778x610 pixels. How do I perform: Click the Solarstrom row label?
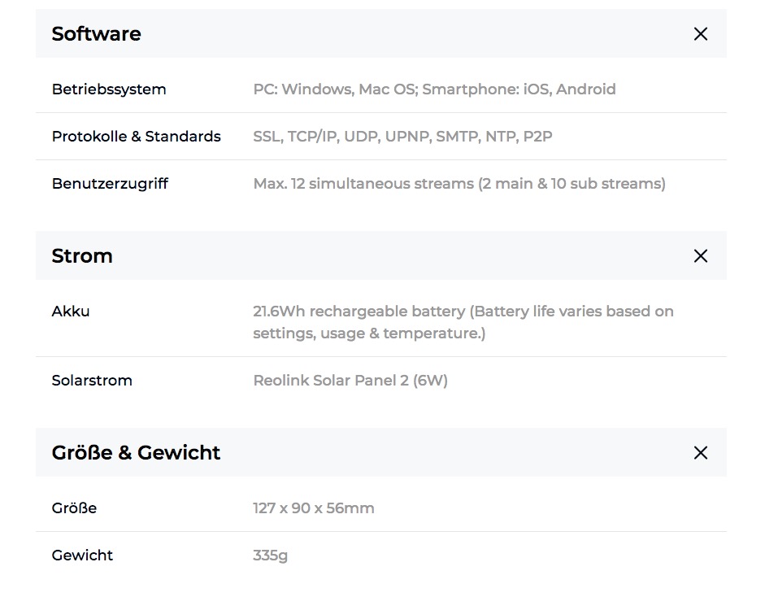(x=92, y=381)
